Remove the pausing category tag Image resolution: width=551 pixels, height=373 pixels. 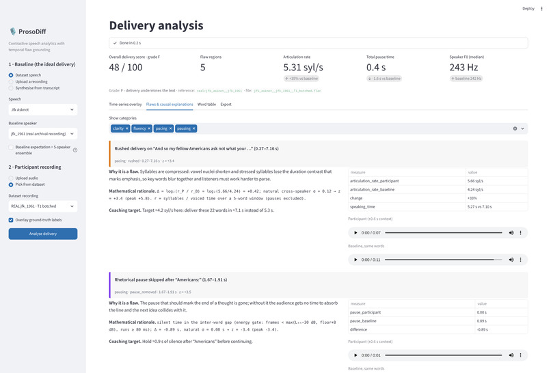tap(193, 128)
